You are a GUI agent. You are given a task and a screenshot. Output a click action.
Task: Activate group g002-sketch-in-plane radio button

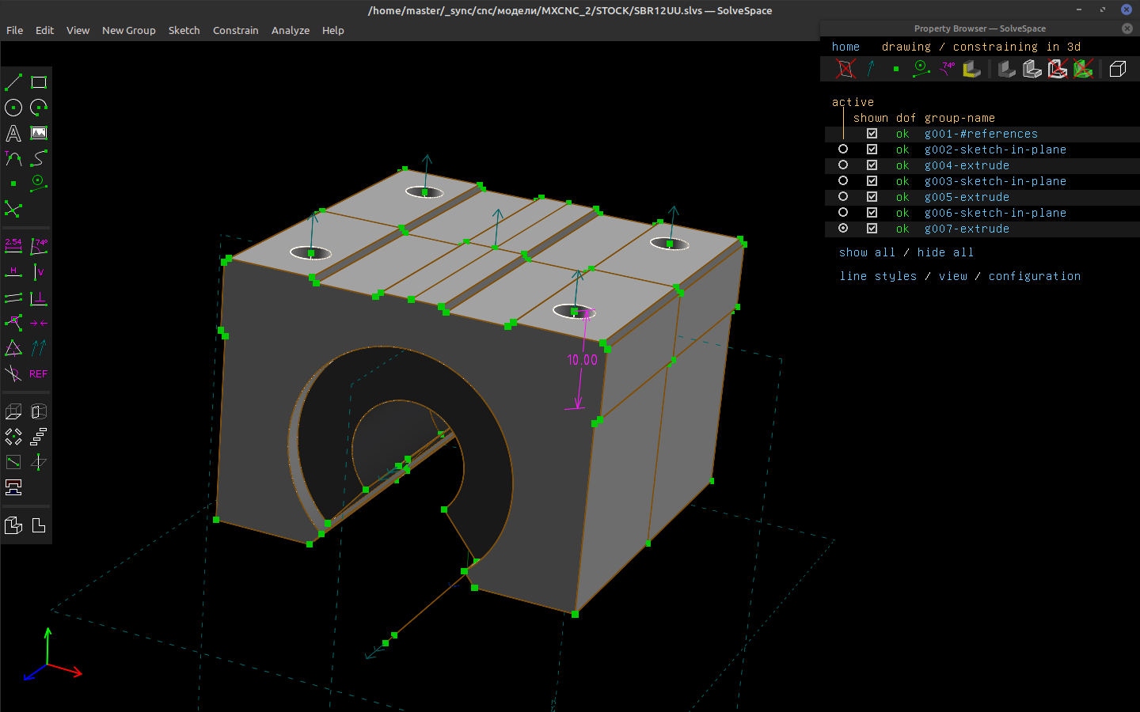tap(843, 150)
